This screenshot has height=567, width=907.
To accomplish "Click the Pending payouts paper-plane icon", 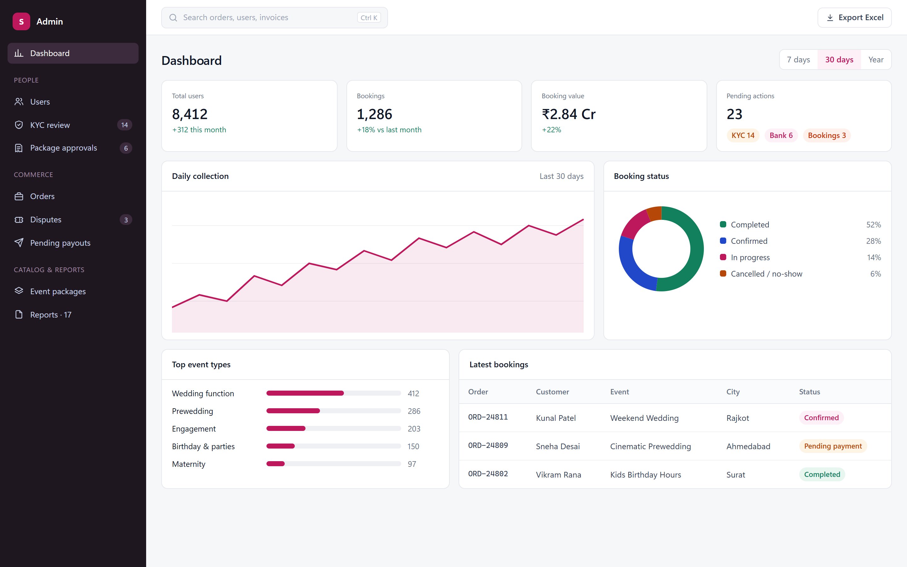I will (x=19, y=243).
